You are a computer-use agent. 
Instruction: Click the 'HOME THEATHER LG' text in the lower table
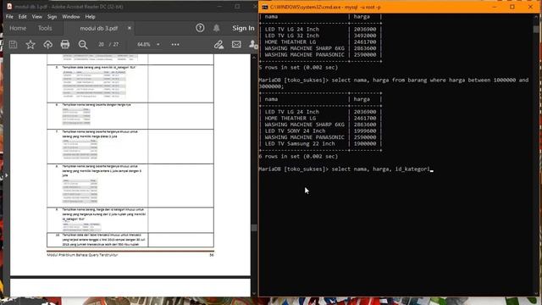pos(290,119)
